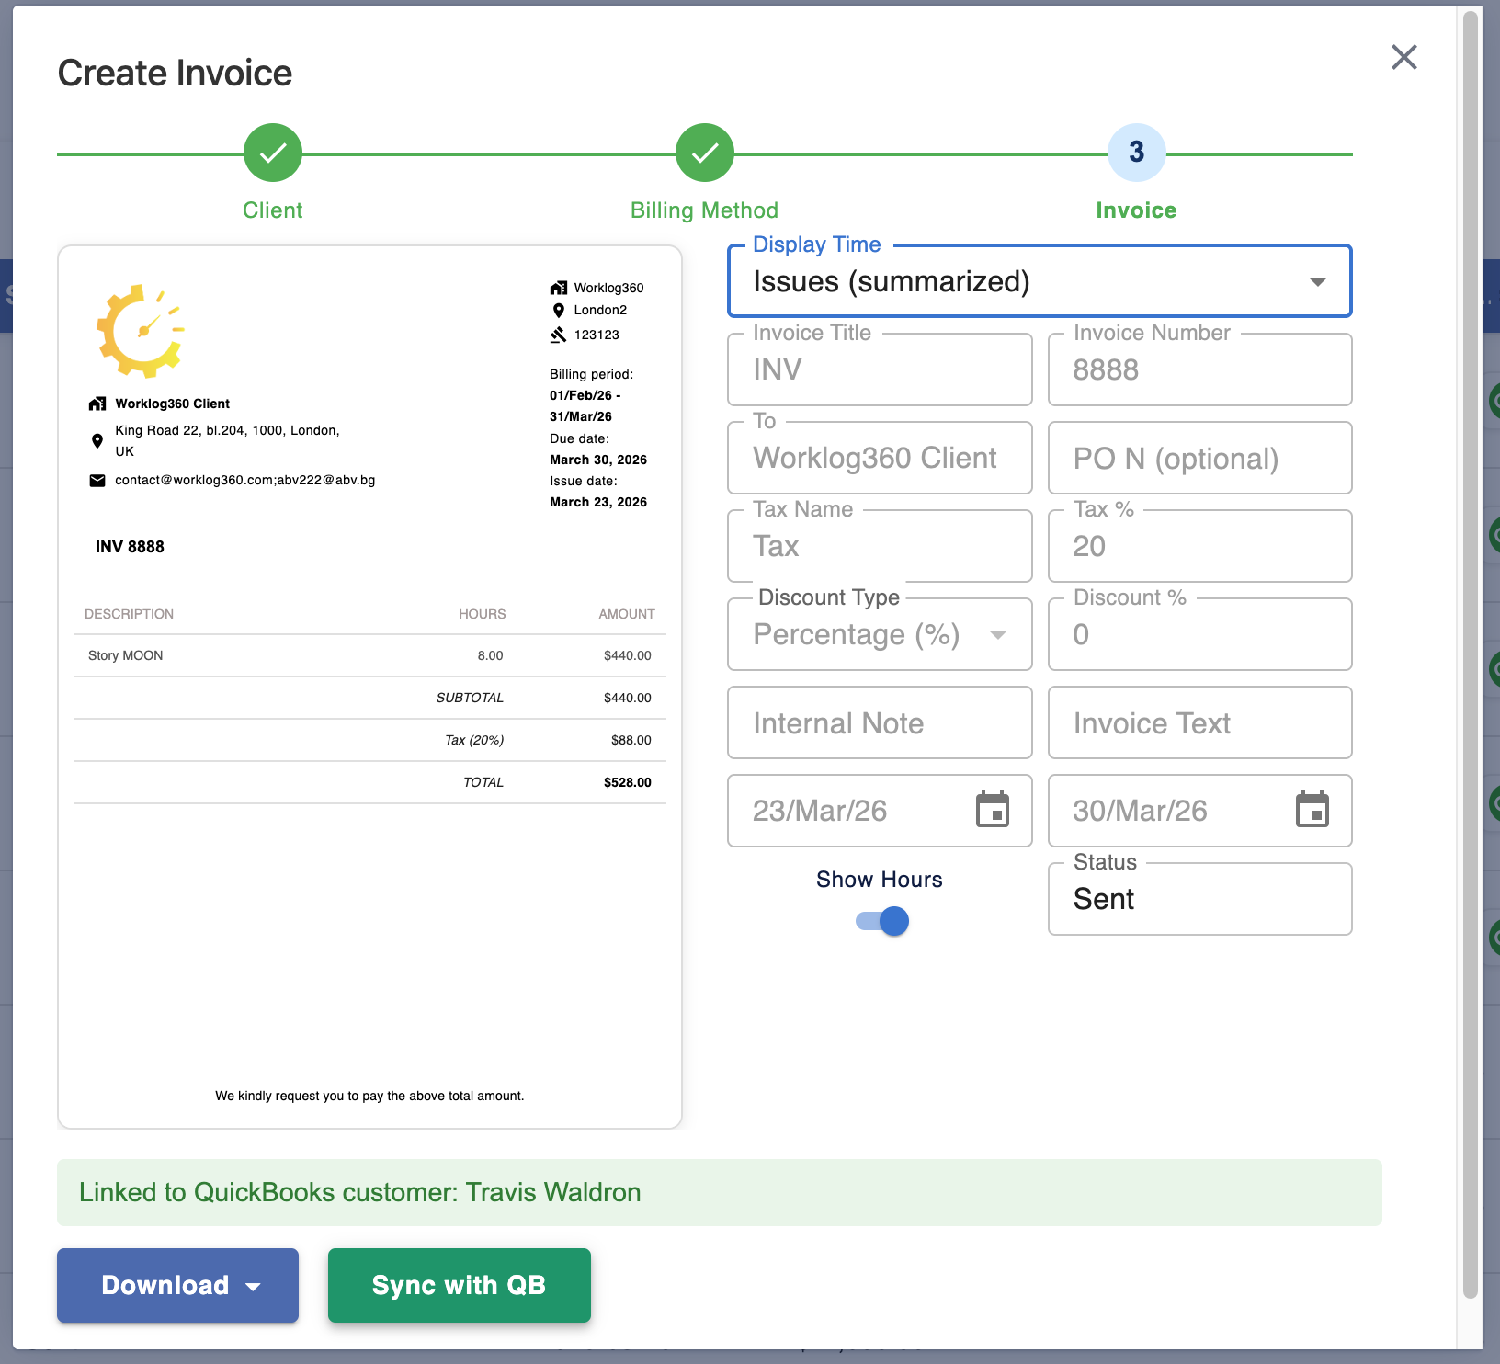The width and height of the screenshot is (1500, 1364).
Task: Click the 'Story MOON' description row
Action: pos(369,655)
